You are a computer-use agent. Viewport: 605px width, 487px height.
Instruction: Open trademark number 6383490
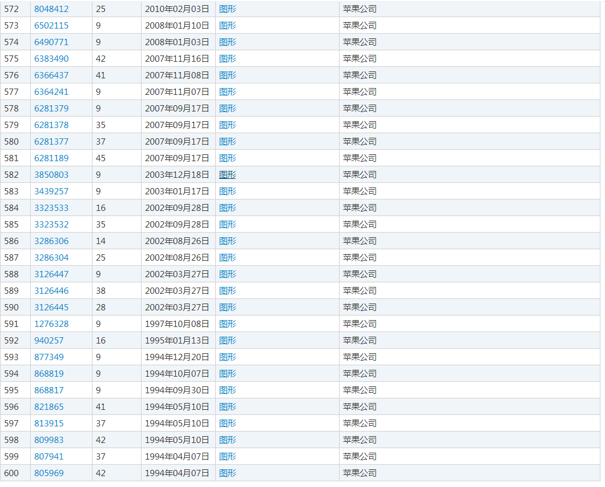(x=51, y=59)
